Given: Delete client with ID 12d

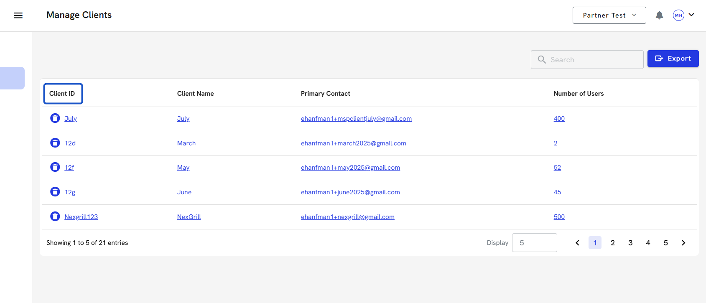Looking at the screenshot, I should coord(55,143).
